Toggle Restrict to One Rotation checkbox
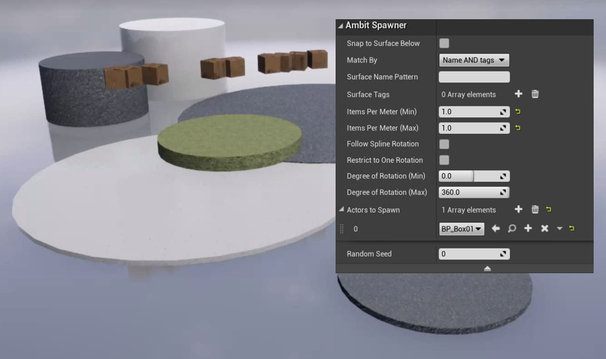This screenshot has height=359, width=606. 444,160
